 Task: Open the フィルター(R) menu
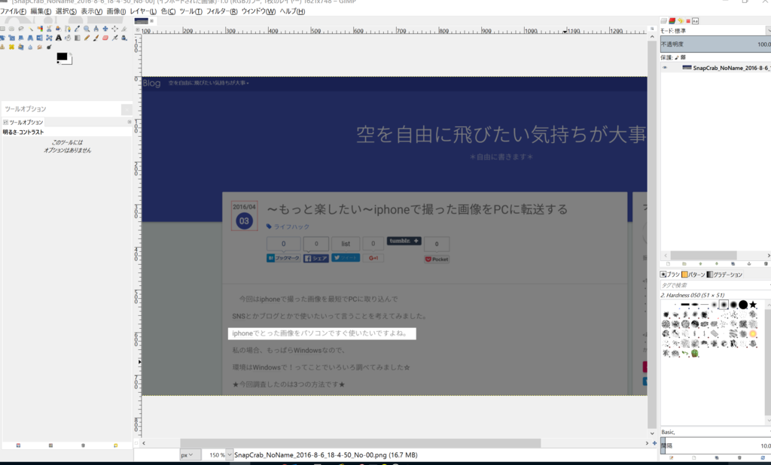tap(222, 11)
